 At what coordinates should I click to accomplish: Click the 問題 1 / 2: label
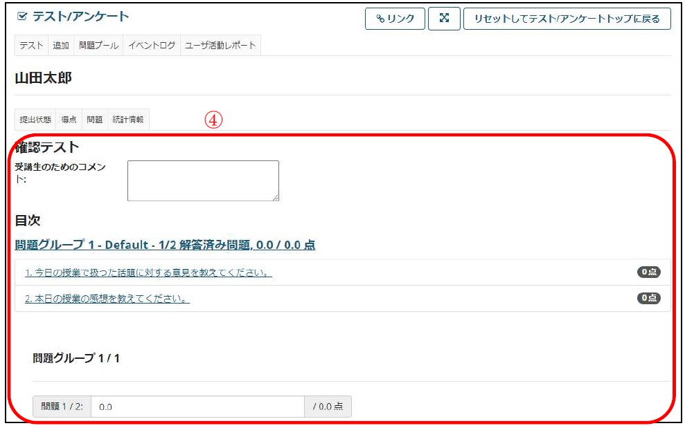(62, 407)
